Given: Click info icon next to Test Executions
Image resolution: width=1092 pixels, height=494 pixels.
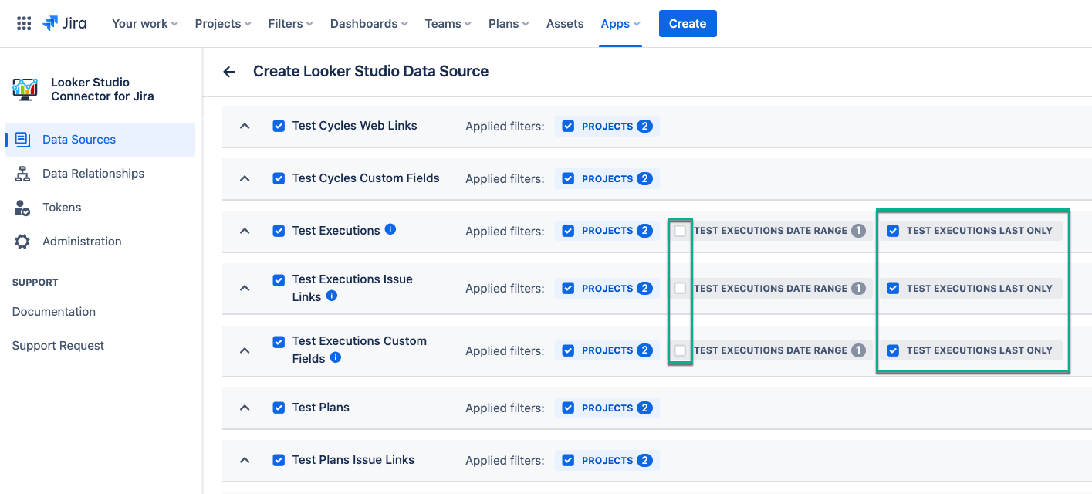Looking at the screenshot, I should [390, 229].
